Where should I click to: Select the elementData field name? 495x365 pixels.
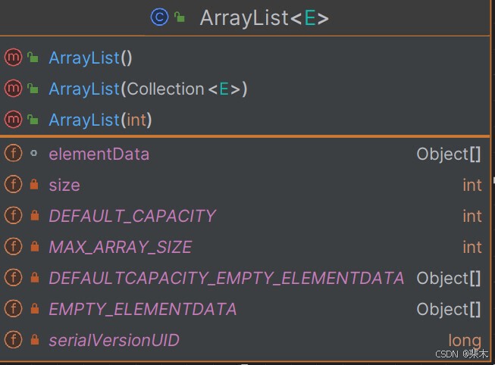tap(99, 154)
